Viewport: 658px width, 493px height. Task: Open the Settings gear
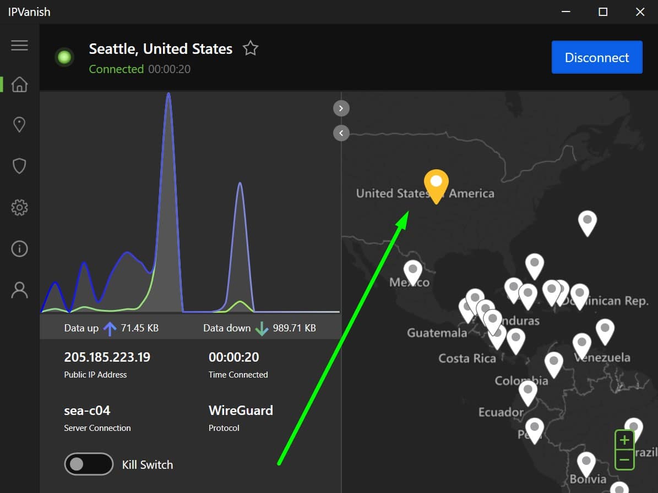pyautogui.click(x=19, y=207)
